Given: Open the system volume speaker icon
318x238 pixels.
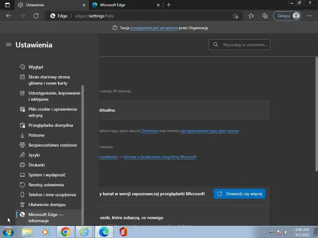Looking at the screenshot, I should pos(287,232).
